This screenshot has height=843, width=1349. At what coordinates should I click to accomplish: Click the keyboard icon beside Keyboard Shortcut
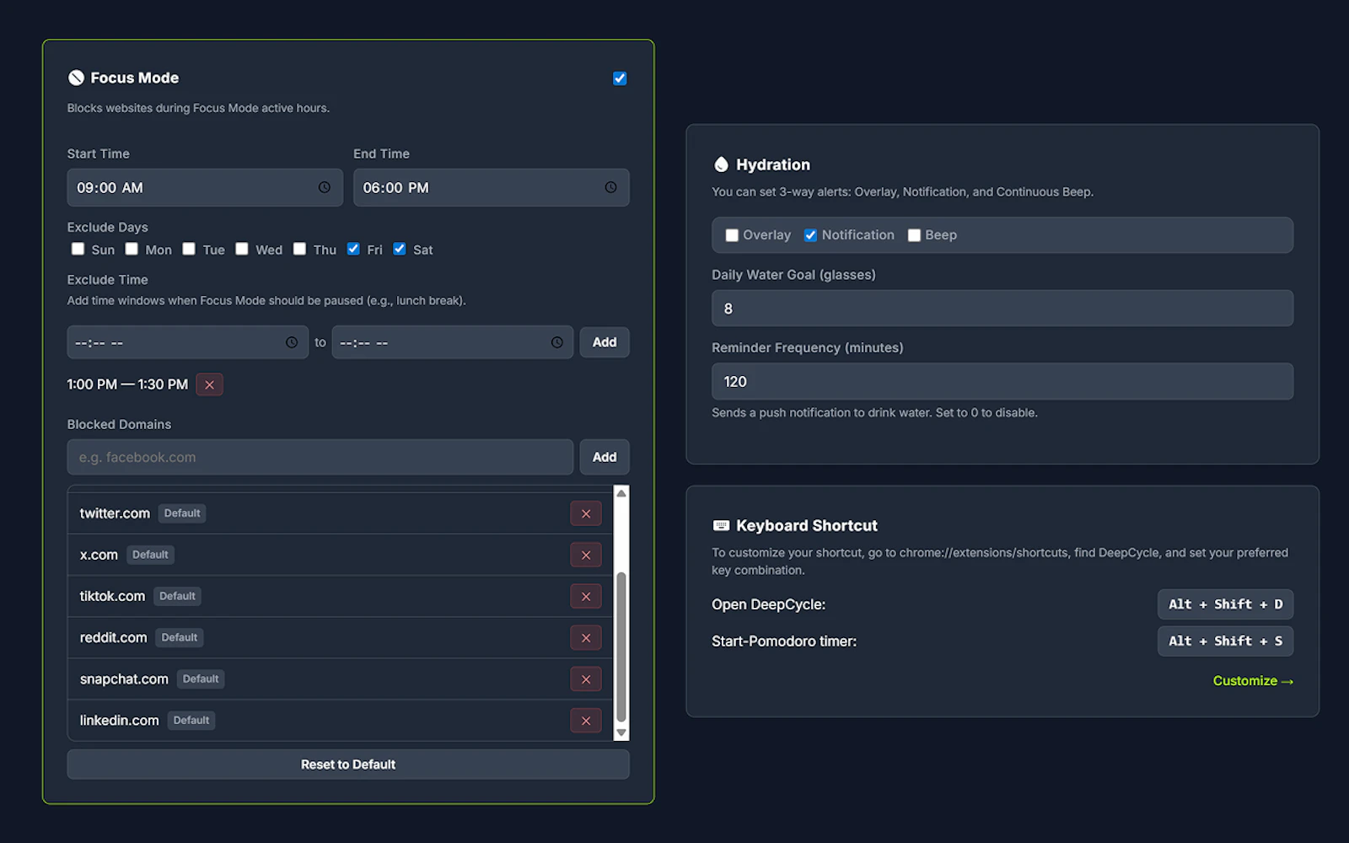pos(721,524)
